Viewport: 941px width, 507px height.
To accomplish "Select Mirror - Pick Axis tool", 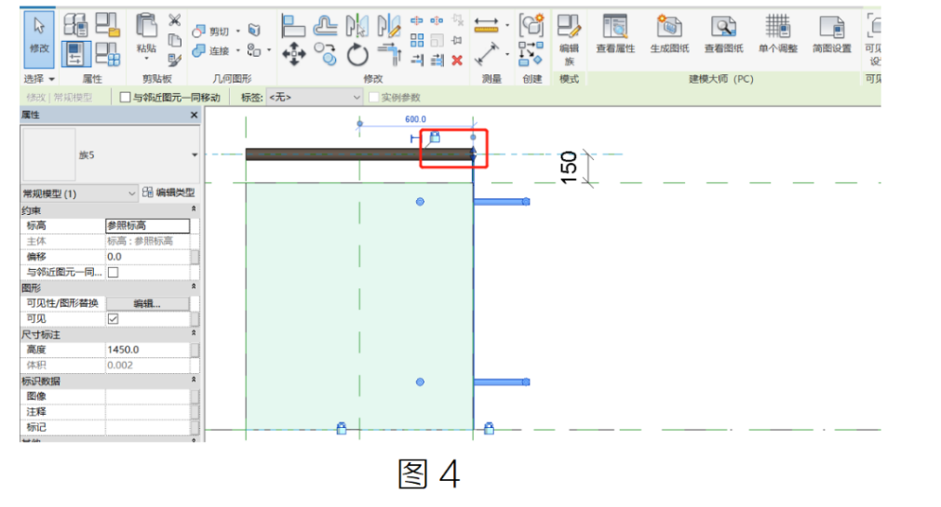I will click(x=357, y=26).
